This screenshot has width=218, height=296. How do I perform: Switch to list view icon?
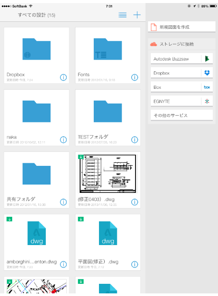(x=123, y=15)
